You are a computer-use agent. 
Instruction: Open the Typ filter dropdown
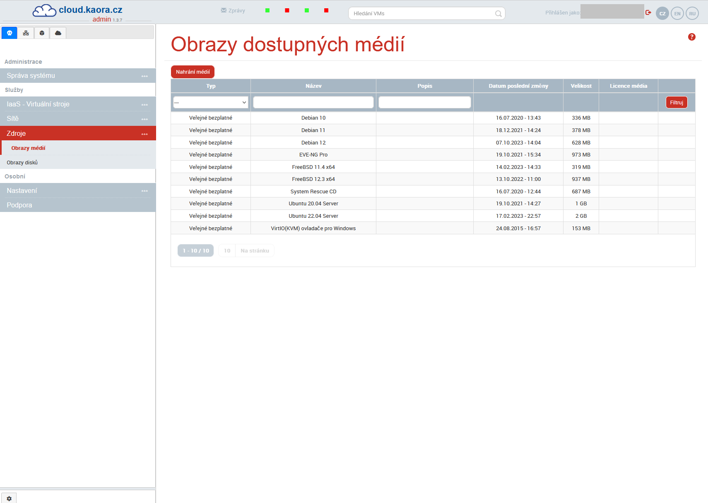(211, 102)
